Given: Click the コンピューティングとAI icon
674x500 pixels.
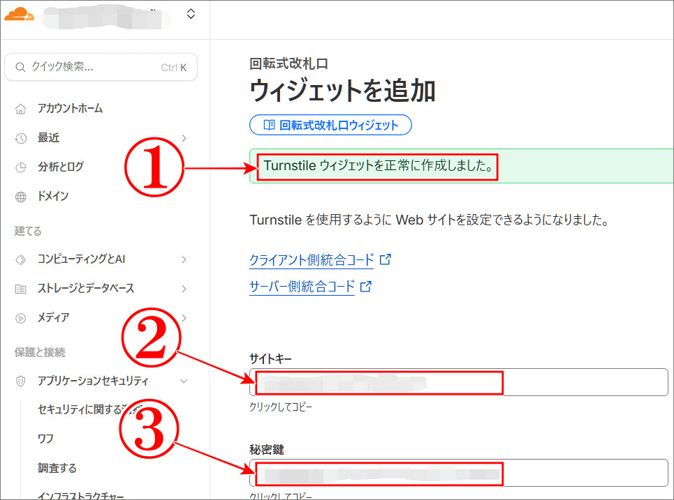Looking at the screenshot, I should click(21, 259).
